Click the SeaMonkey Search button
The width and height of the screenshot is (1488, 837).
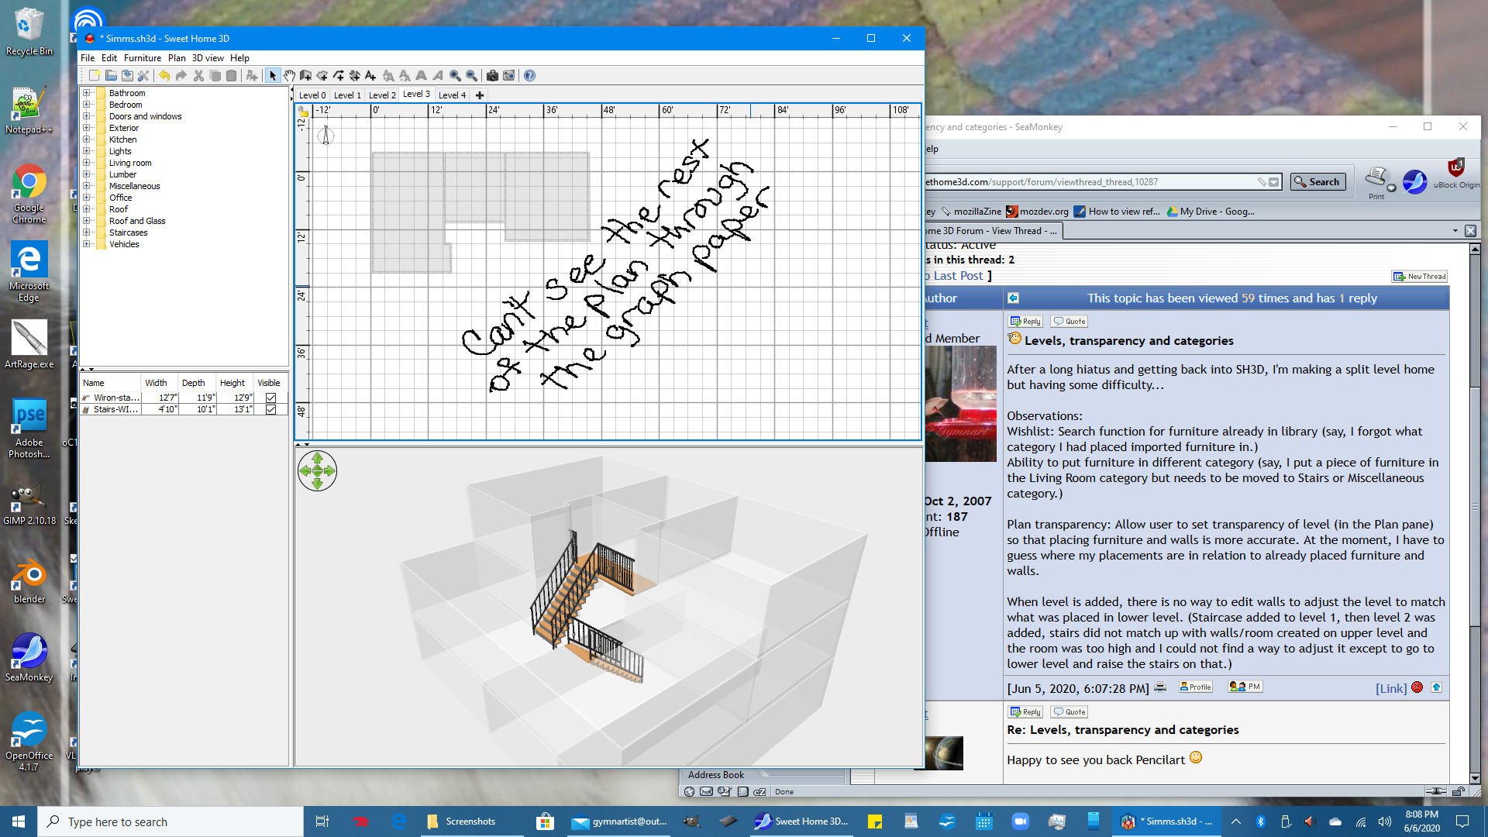point(1317,182)
